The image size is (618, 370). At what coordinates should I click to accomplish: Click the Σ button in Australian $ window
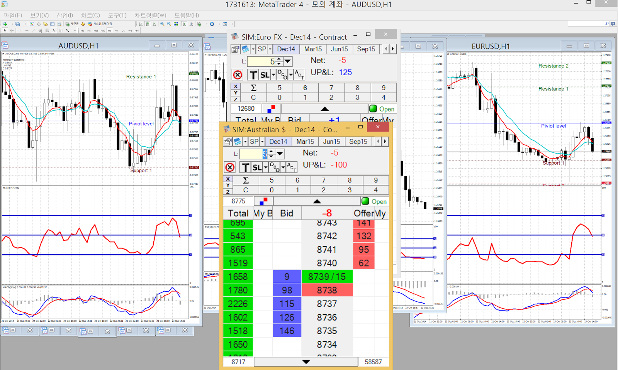click(246, 180)
